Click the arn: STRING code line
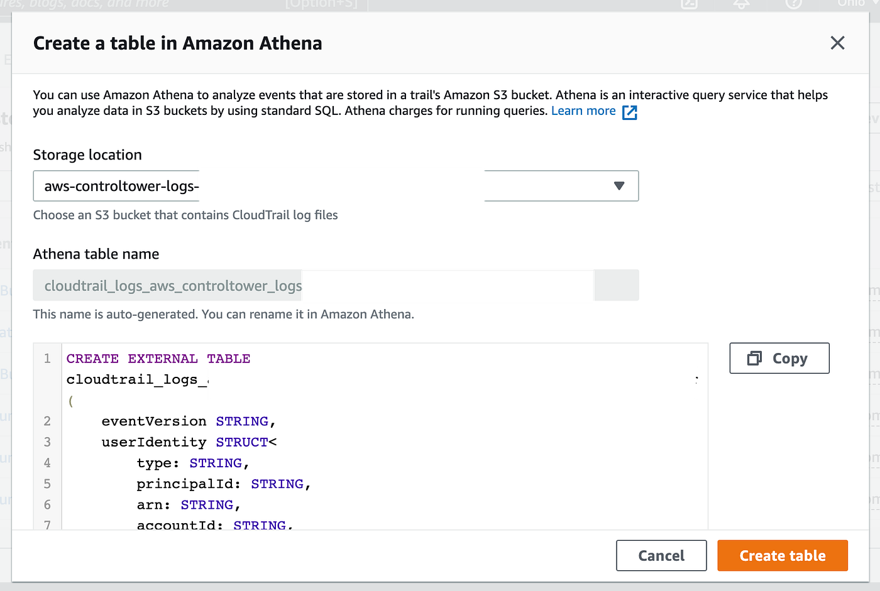This screenshot has width=880, height=591. (x=189, y=505)
